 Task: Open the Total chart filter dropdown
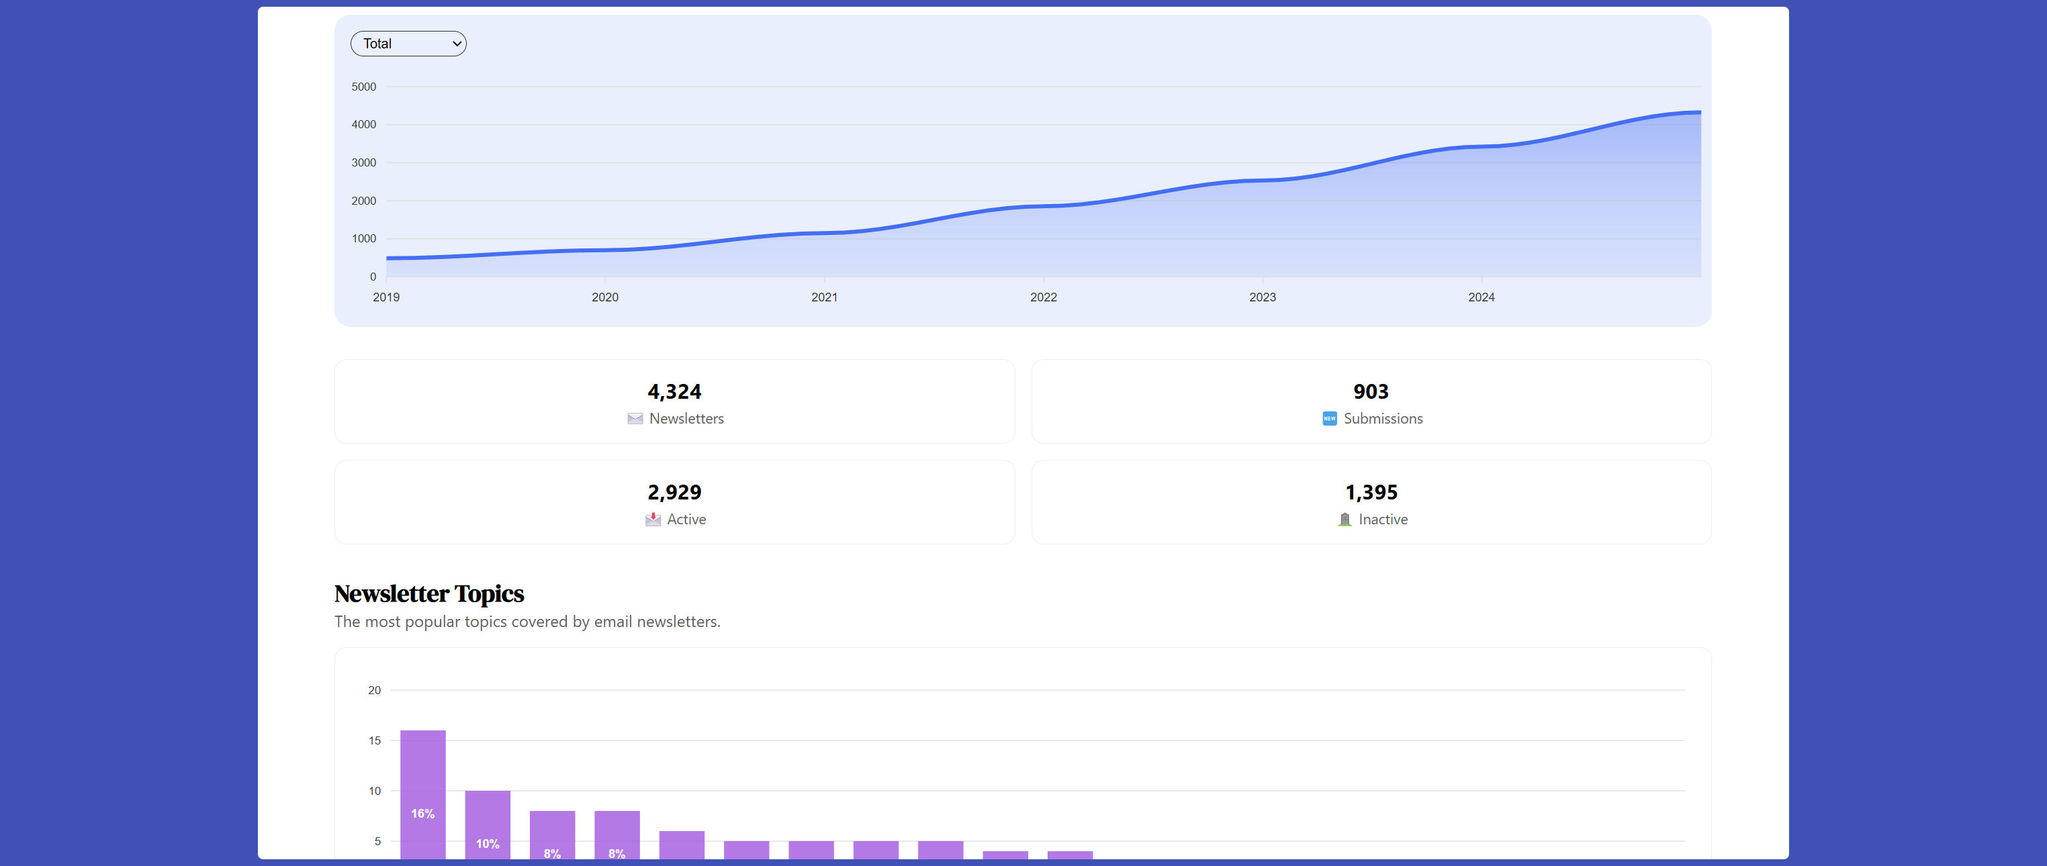(x=408, y=44)
